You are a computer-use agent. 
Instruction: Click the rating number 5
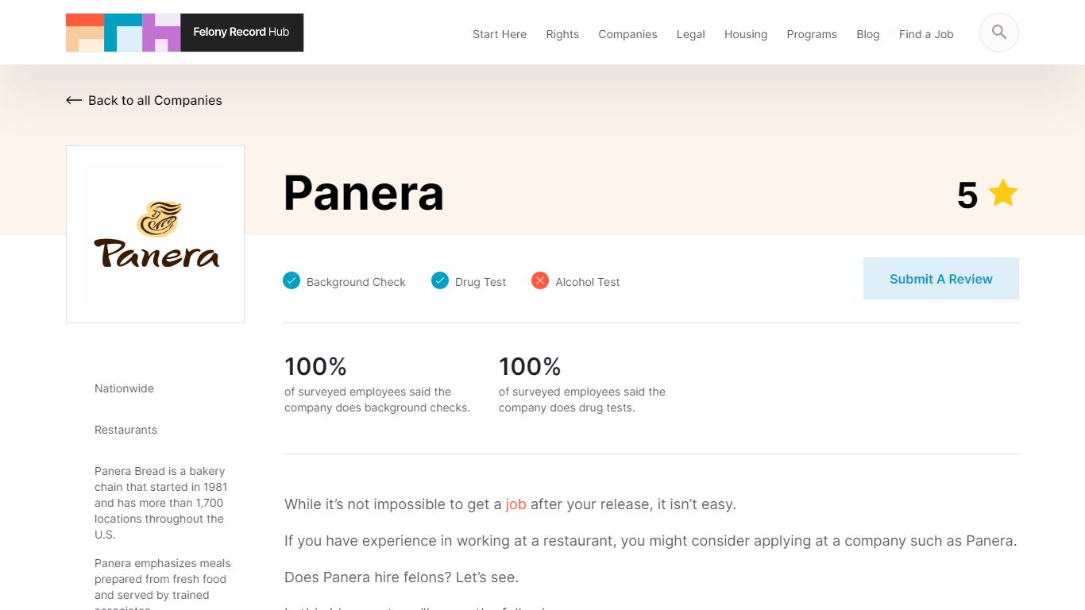[x=967, y=195]
